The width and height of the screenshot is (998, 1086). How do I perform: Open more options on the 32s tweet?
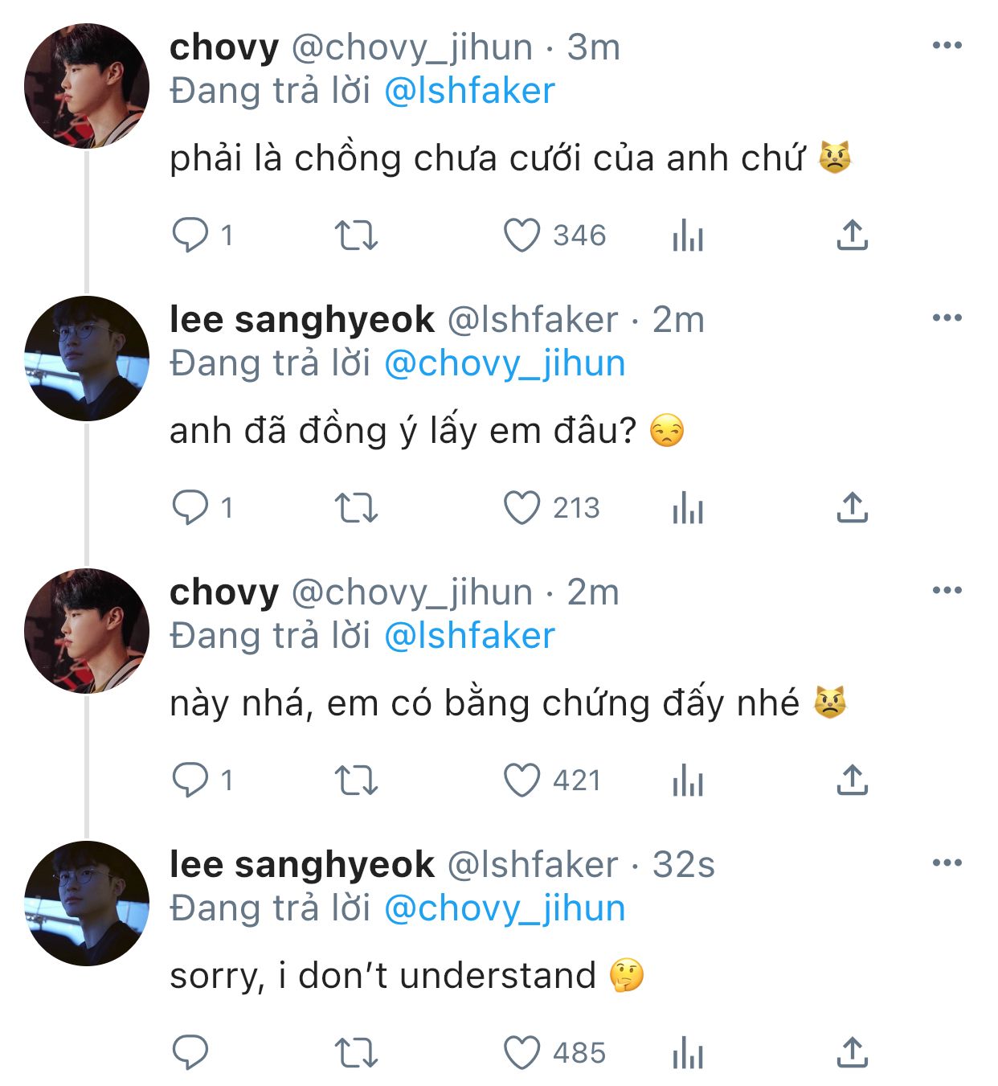tap(947, 863)
